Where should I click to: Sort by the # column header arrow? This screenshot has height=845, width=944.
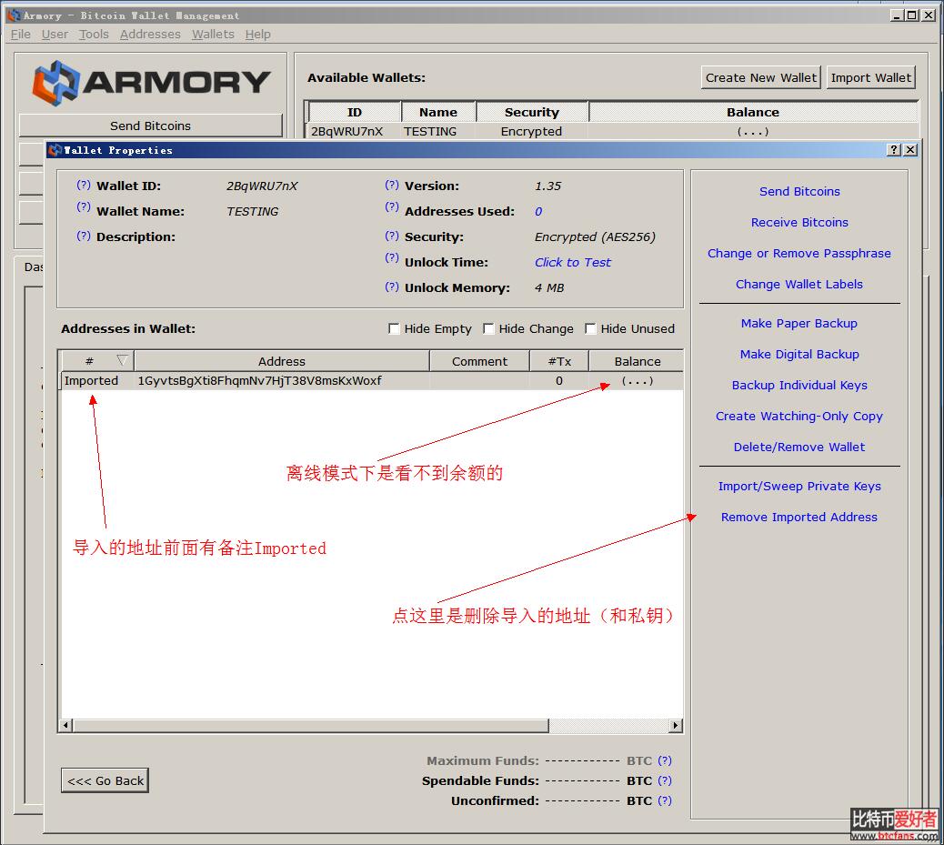[x=122, y=361]
